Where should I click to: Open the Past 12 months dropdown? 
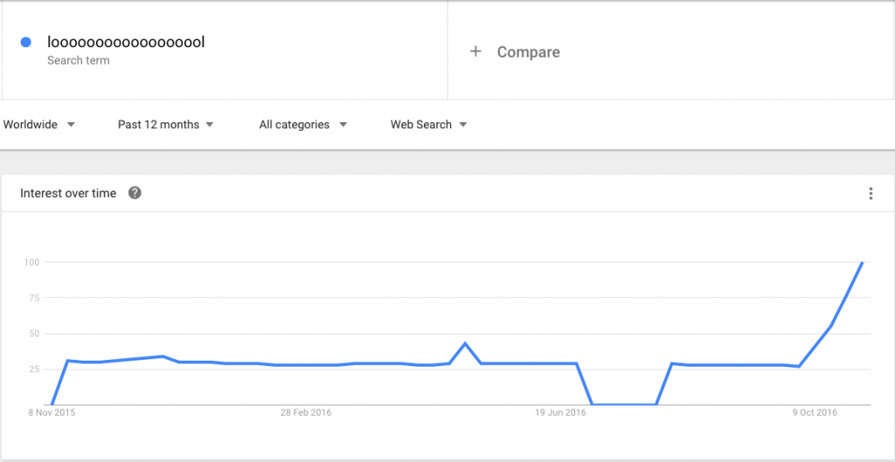click(x=165, y=124)
